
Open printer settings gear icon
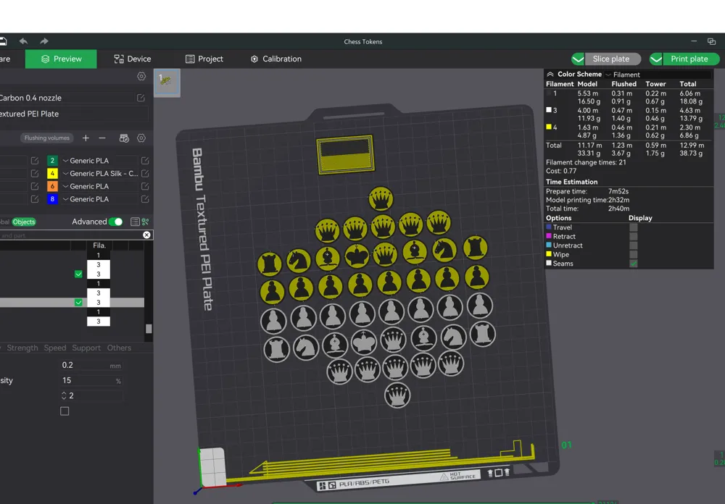pos(141,76)
